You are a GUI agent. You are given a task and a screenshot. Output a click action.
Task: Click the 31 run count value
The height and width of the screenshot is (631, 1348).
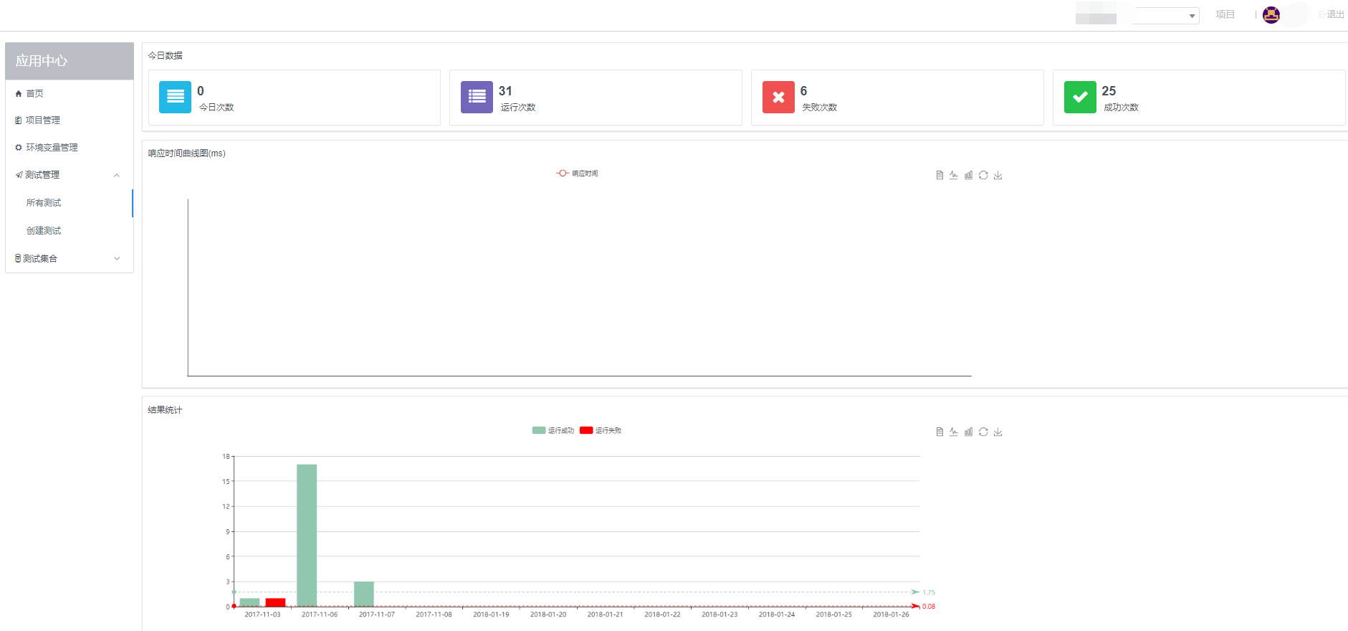[505, 91]
